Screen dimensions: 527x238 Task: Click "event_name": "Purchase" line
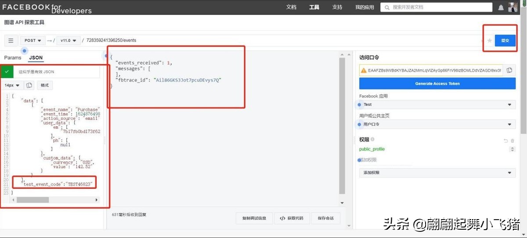70,109
